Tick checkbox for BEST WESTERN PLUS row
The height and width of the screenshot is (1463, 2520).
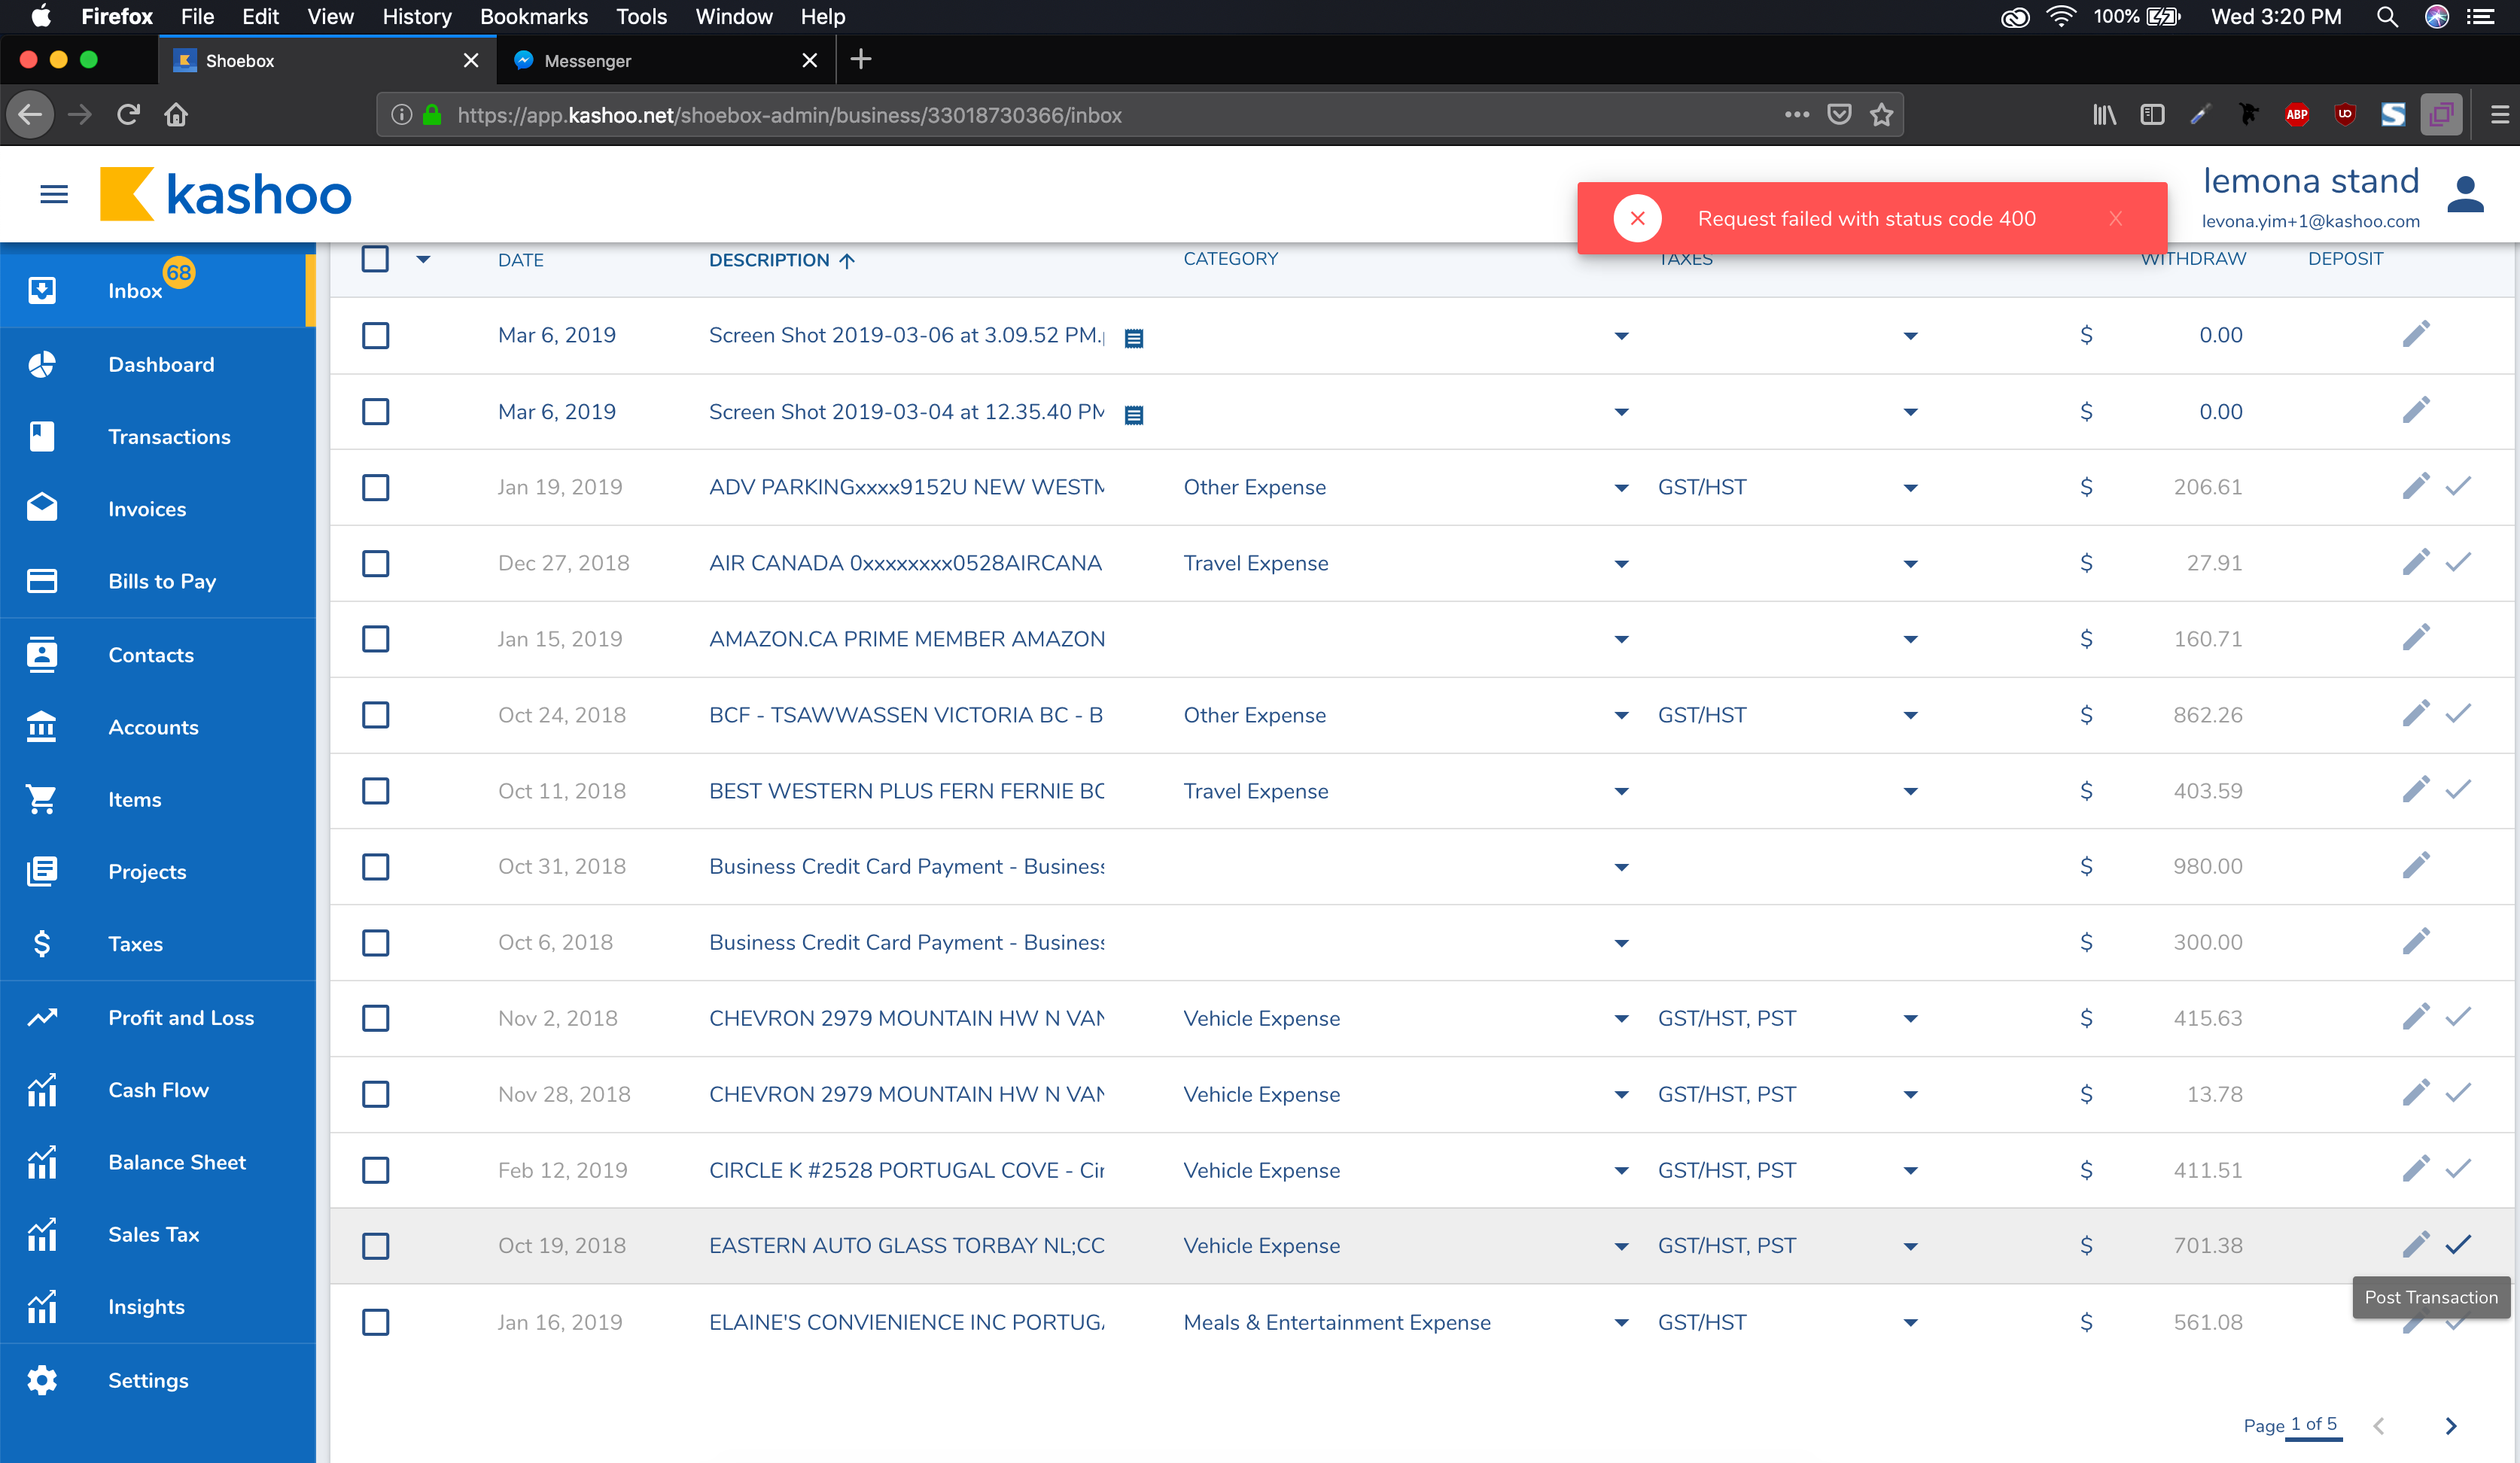375,791
